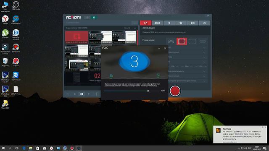Open the Windows Start menu
Screen dimensions: 269x151
coord(3,148)
